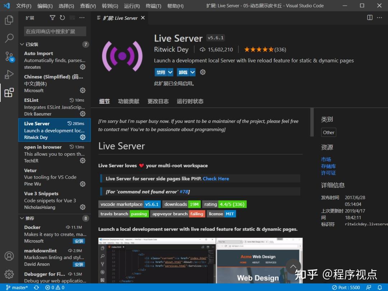This screenshot has width=388, height=291.
Task: Click the extension marketplace search box
Action: (x=55, y=31)
